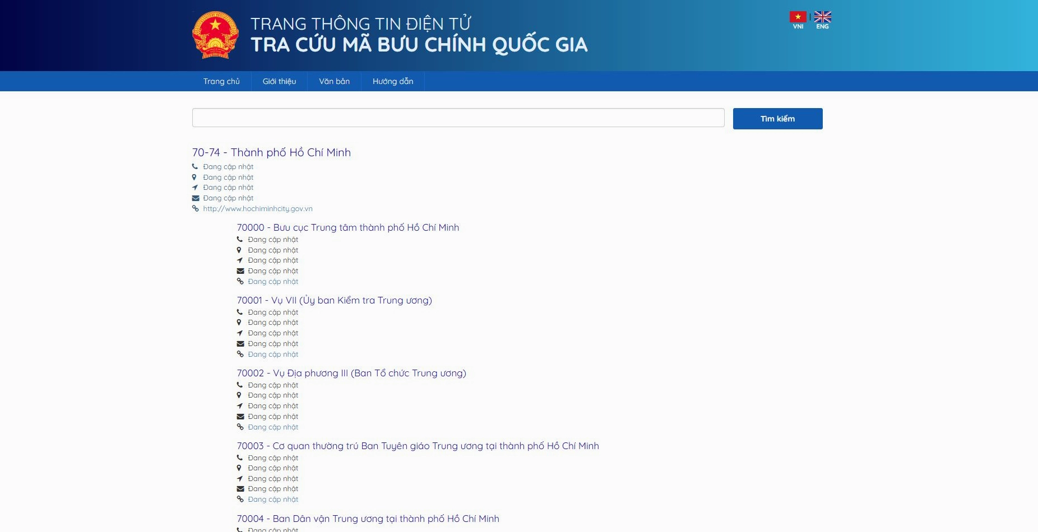
Task: Click the navigation arrow icon under entry 70003
Action: [240, 478]
